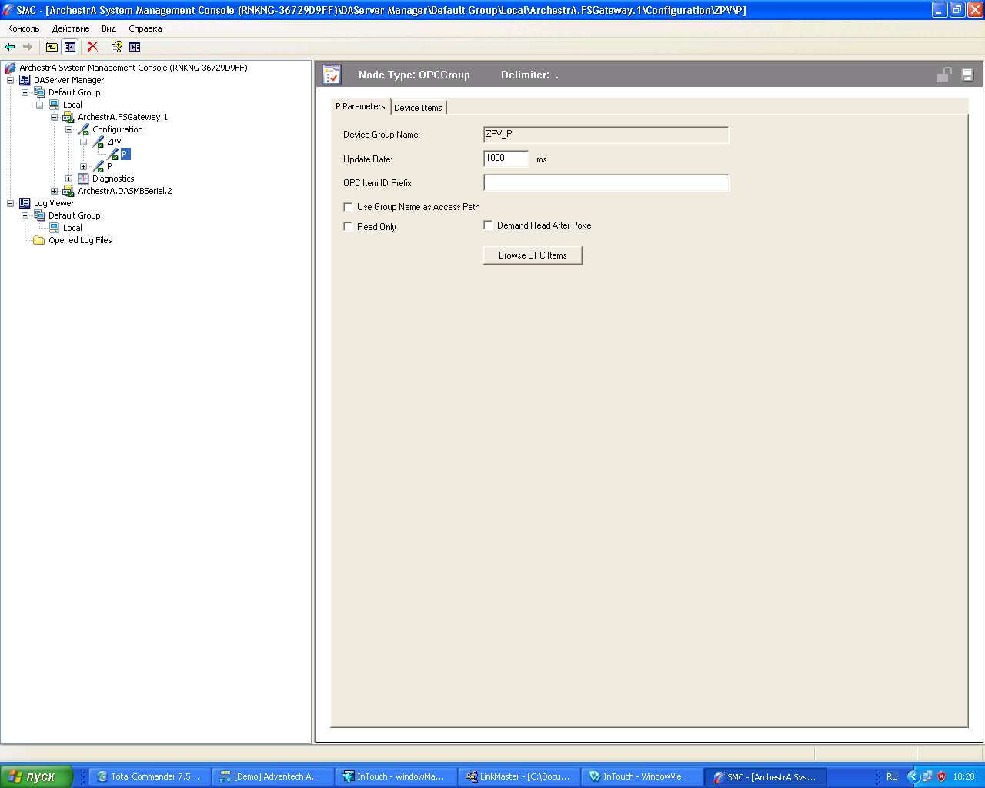Collapse the ZPV tree node
The width and height of the screenshot is (985, 788).
pos(83,142)
